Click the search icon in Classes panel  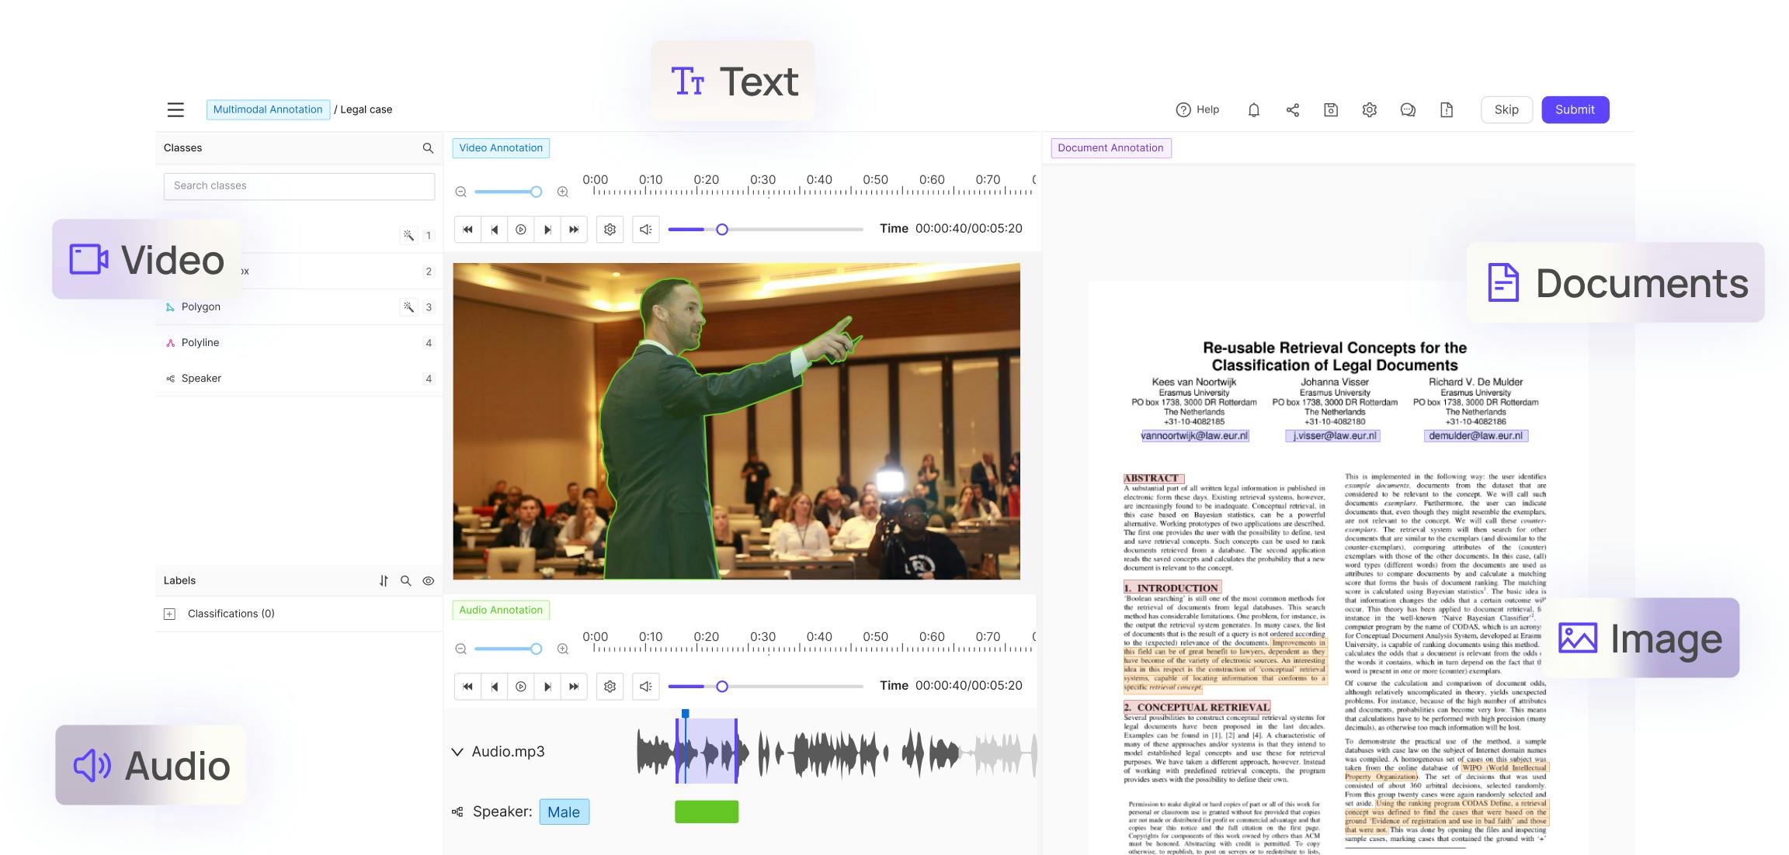428,148
